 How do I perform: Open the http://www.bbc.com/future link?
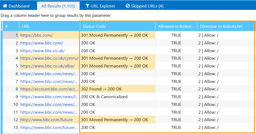tap(47, 120)
